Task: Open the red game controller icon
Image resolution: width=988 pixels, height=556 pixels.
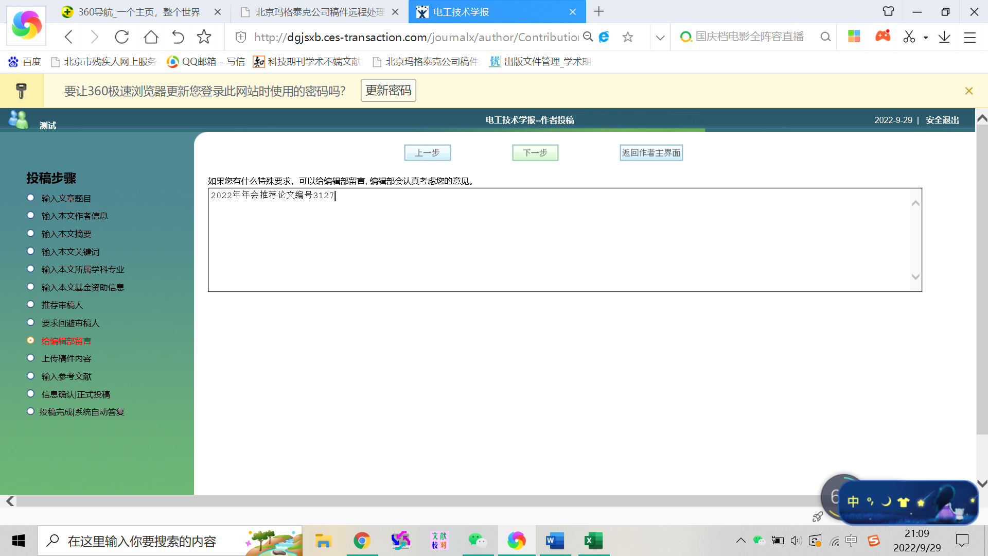Action: (x=883, y=37)
